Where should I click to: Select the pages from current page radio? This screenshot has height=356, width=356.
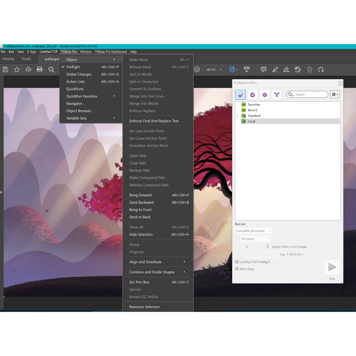(242, 247)
